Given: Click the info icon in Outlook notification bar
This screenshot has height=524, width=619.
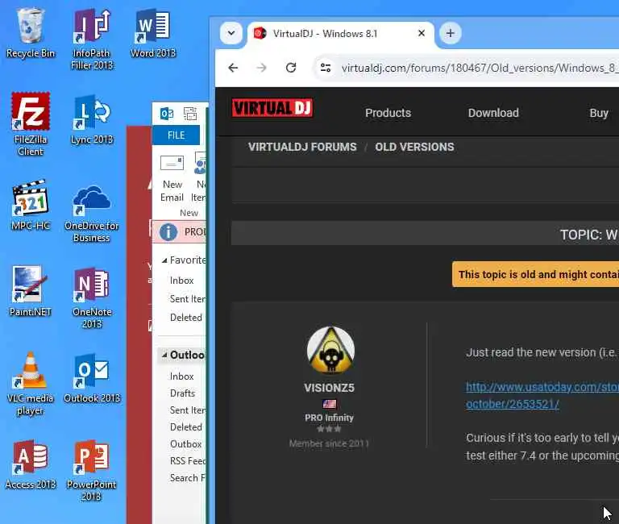Looking at the screenshot, I should click(x=168, y=232).
